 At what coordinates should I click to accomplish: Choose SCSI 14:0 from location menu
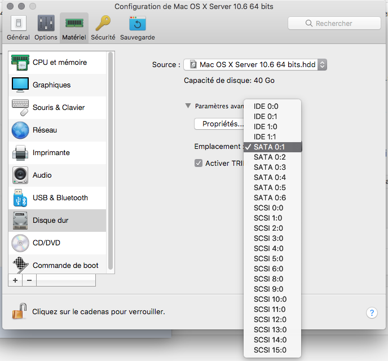click(272, 340)
